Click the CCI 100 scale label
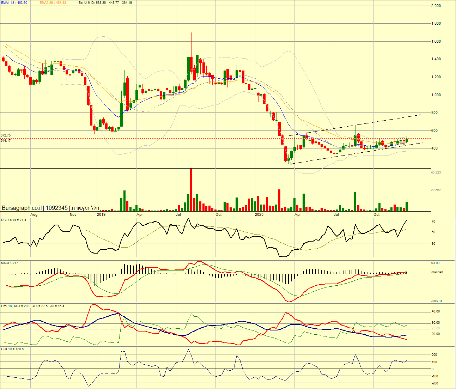 pyautogui.click(x=434, y=362)
